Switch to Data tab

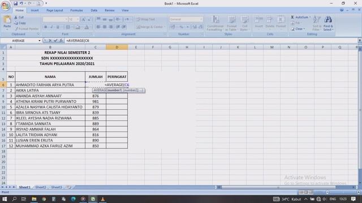pos(94,10)
